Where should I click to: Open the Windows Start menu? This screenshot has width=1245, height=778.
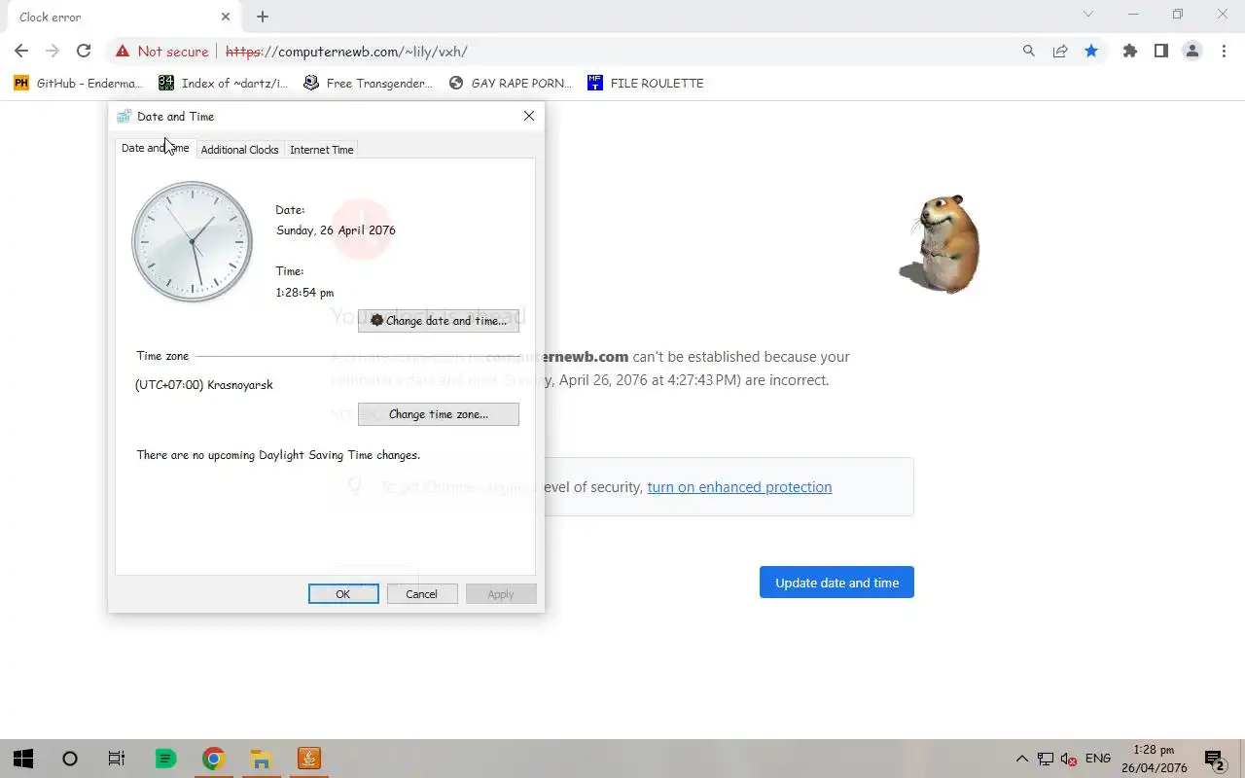tap(23, 759)
